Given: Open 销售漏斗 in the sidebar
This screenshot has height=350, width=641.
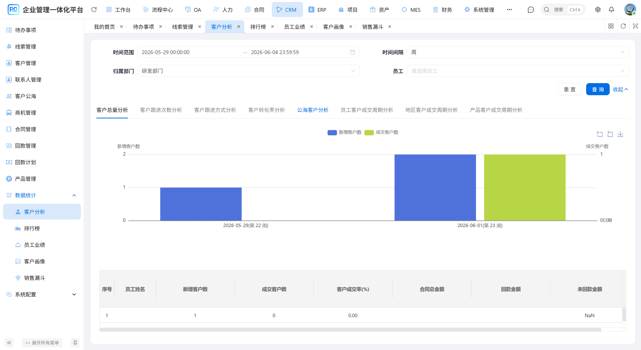Looking at the screenshot, I should pos(42,278).
